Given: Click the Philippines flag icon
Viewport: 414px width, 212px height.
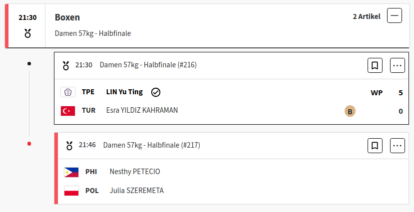Looking at the screenshot, I should pyautogui.click(x=71, y=172).
